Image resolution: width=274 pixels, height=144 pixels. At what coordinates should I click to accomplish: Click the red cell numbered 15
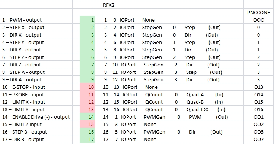point(87,124)
